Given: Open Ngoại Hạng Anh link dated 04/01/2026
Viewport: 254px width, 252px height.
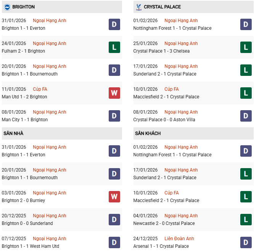Looking at the screenshot, I should tap(181, 216).
